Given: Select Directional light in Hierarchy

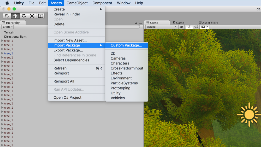Looking at the screenshot, I should pos(15,37).
